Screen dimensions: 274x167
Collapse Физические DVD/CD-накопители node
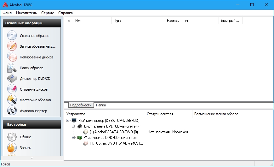[x=73, y=138]
